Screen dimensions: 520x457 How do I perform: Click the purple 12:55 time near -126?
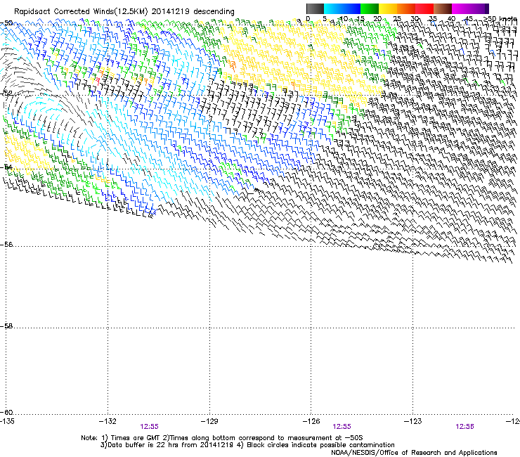click(342, 427)
